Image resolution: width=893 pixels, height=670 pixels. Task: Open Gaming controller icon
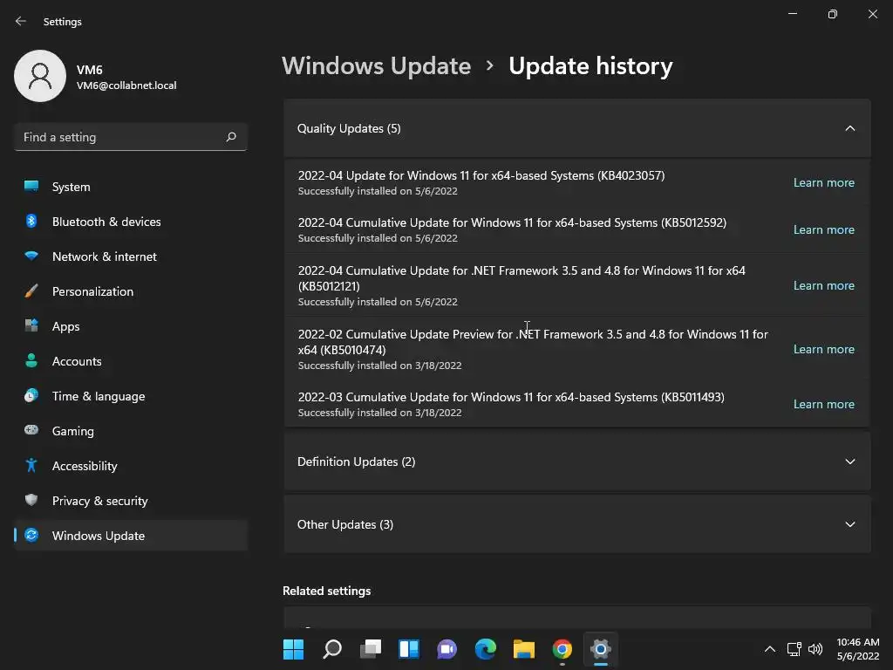tap(31, 430)
